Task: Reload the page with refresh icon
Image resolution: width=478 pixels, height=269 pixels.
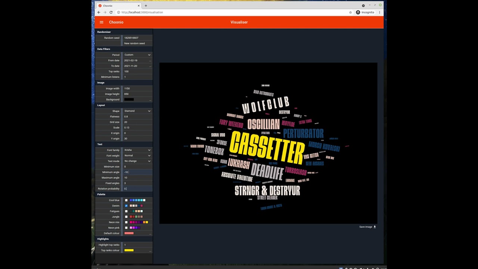Action: [111, 12]
